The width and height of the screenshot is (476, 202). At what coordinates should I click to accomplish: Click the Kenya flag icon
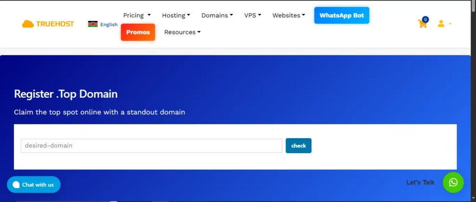tap(93, 24)
